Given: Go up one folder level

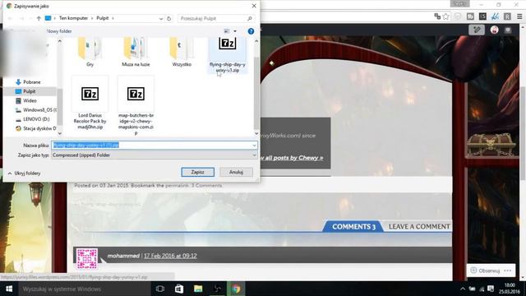Looking at the screenshot, I should [39, 18].
